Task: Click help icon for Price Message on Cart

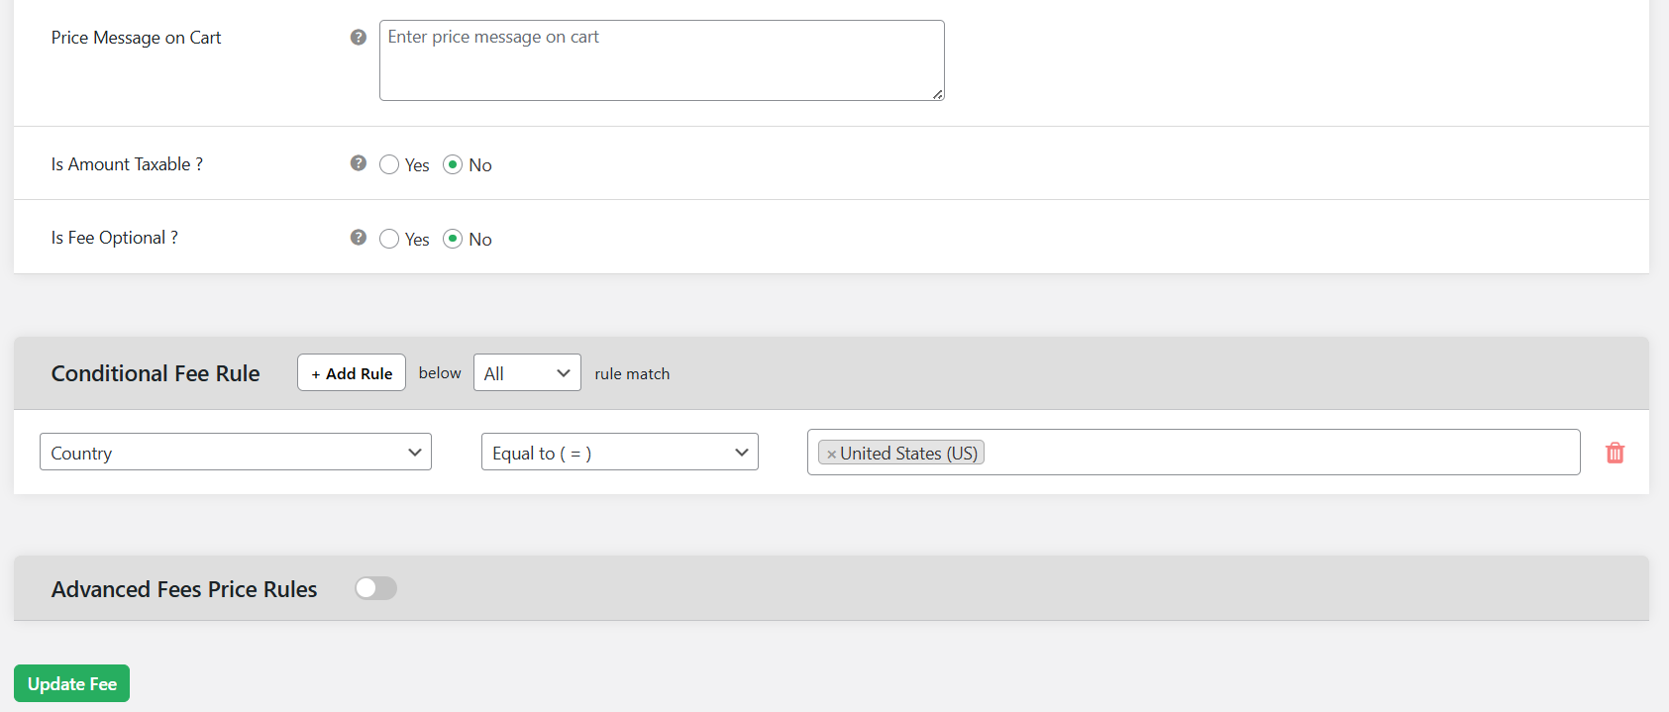Action: [x=359, y=38]
